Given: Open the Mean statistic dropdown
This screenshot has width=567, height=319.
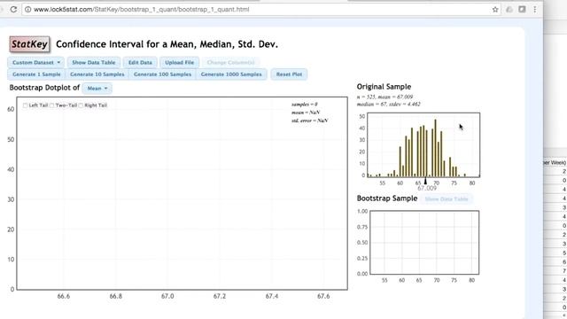Looking at the screenshot, I should (x=97, y=89).
